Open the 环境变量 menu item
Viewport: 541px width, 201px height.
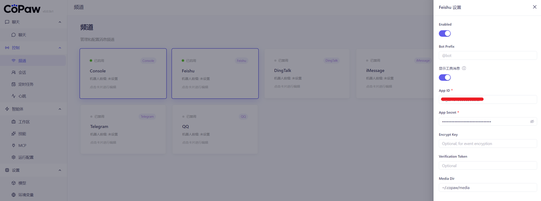33,195
